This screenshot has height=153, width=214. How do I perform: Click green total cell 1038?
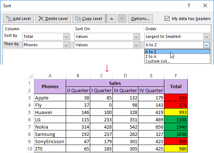[x=176, y=134]
